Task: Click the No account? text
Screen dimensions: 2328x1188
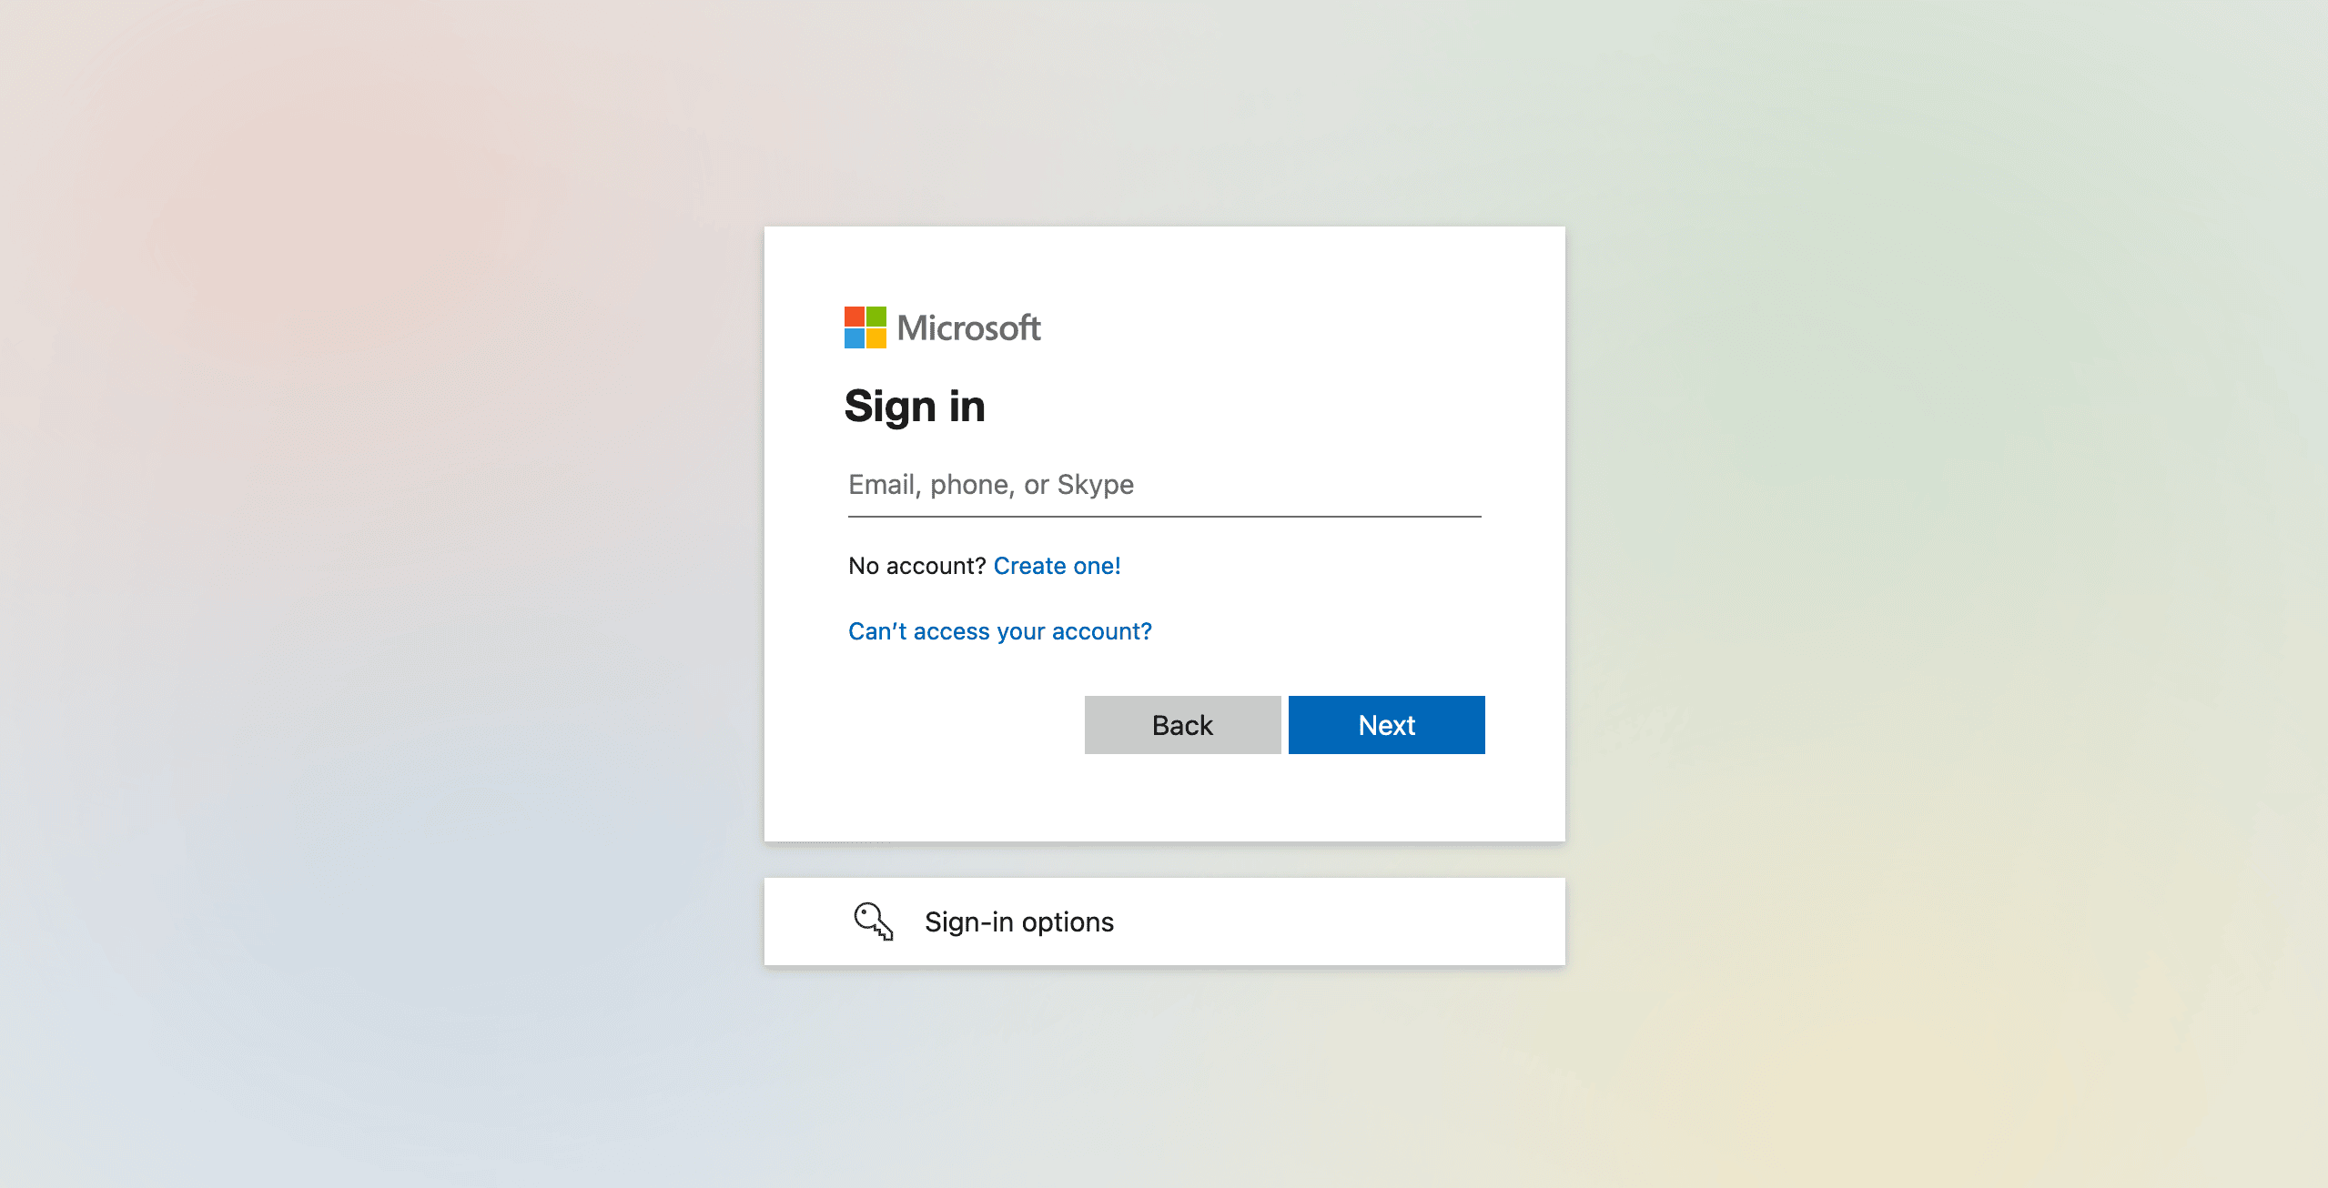Action: (x=916, y=566)
